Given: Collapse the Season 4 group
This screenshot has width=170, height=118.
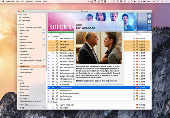Looking at the screenshot, I should pyautogui.click(x=49, y=102).
